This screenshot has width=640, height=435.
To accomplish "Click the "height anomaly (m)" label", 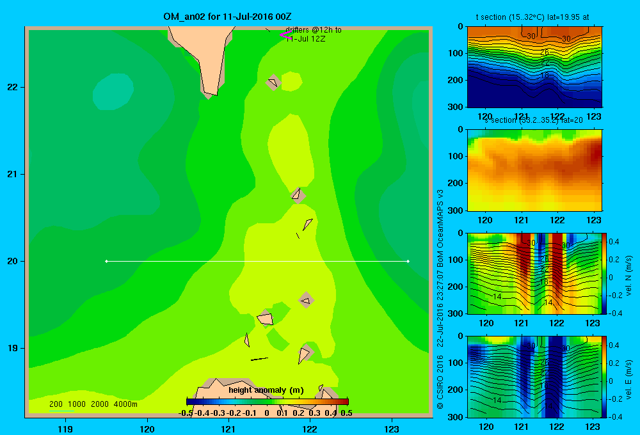I will coord(266,390).
